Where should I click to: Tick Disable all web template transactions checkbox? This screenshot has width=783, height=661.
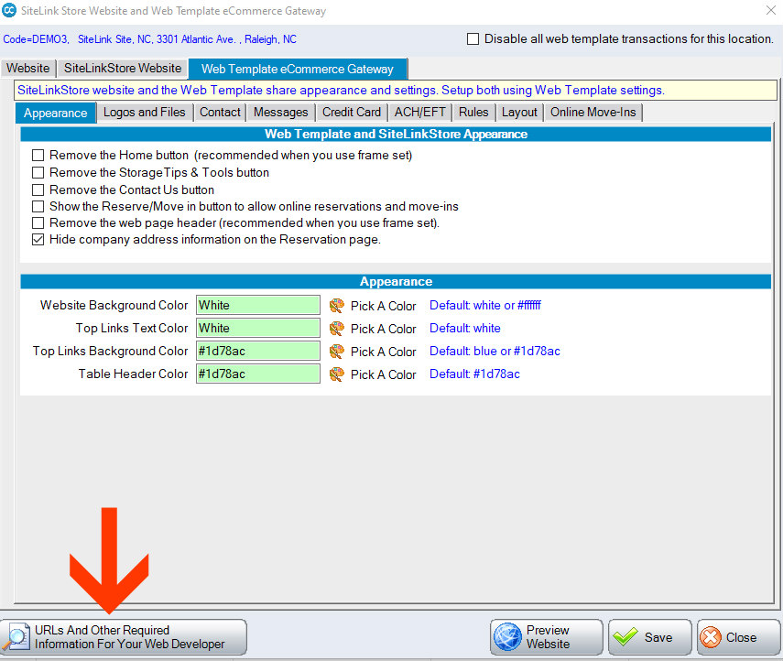tap(473, 39)
